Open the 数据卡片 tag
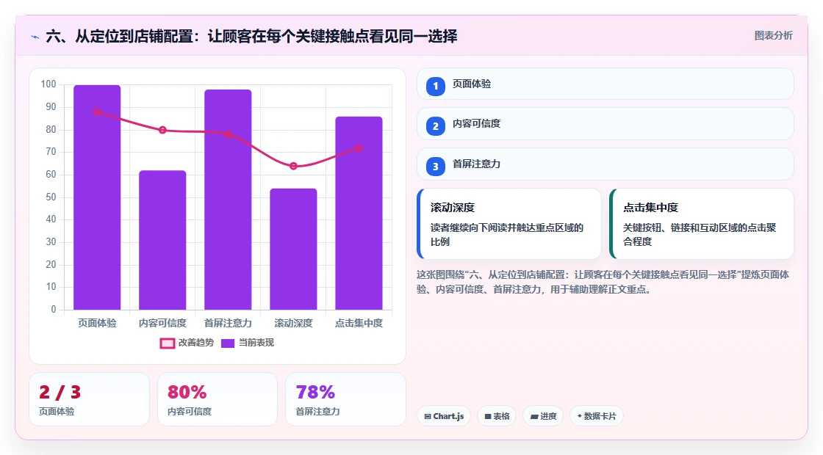Screen dimensions: 823x455 click(x=596, y=416)
